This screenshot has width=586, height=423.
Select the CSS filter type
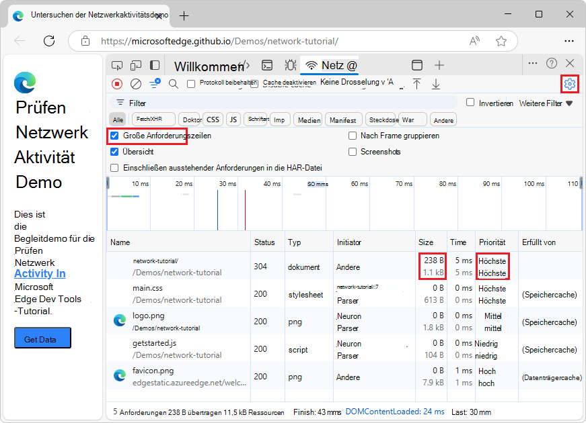tap(213, 120)
